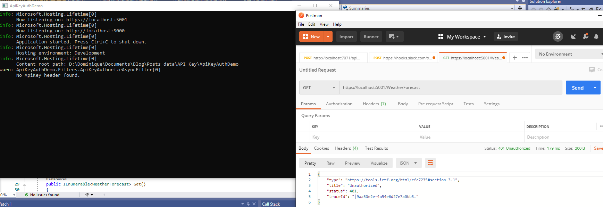Click the No issues found status indicator

pos(42,195)
